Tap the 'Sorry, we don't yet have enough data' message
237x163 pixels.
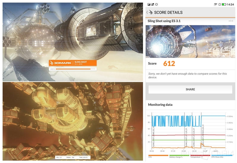click(188, 76)
